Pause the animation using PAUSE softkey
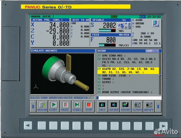The width and height of the screenshot is (181, 138). [65, 106]
